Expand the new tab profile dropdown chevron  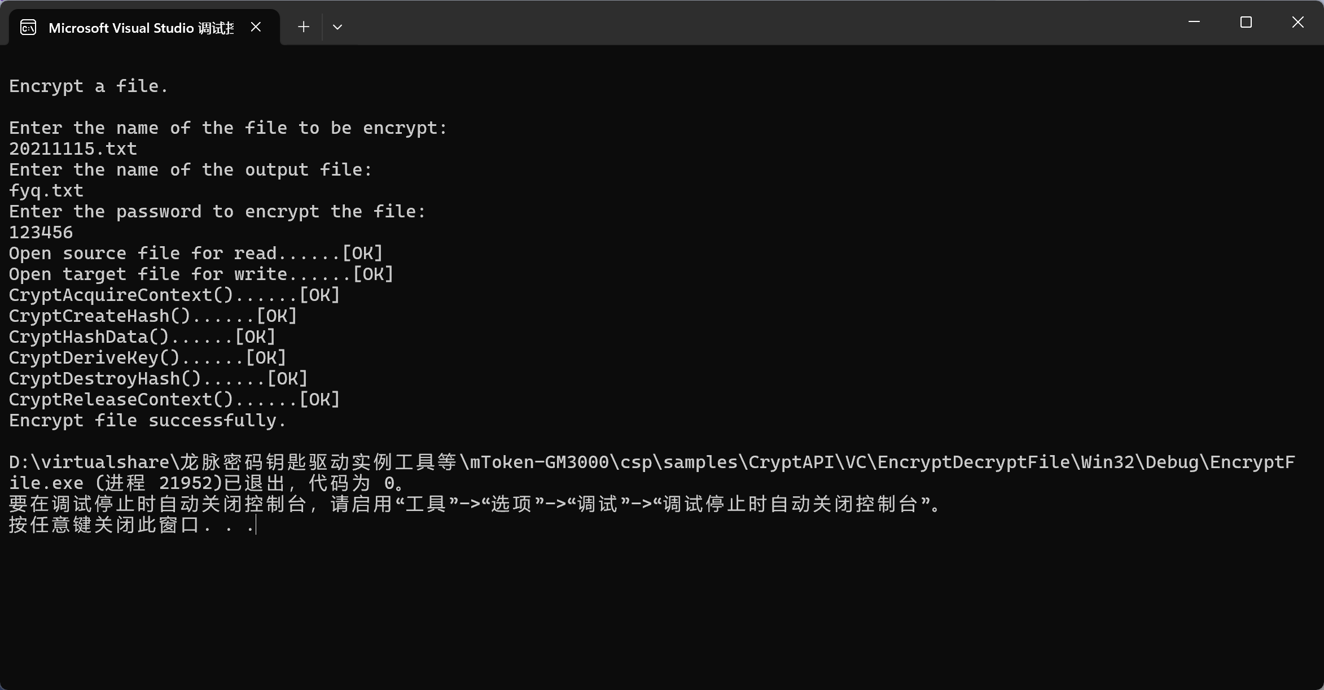[337, 27]
